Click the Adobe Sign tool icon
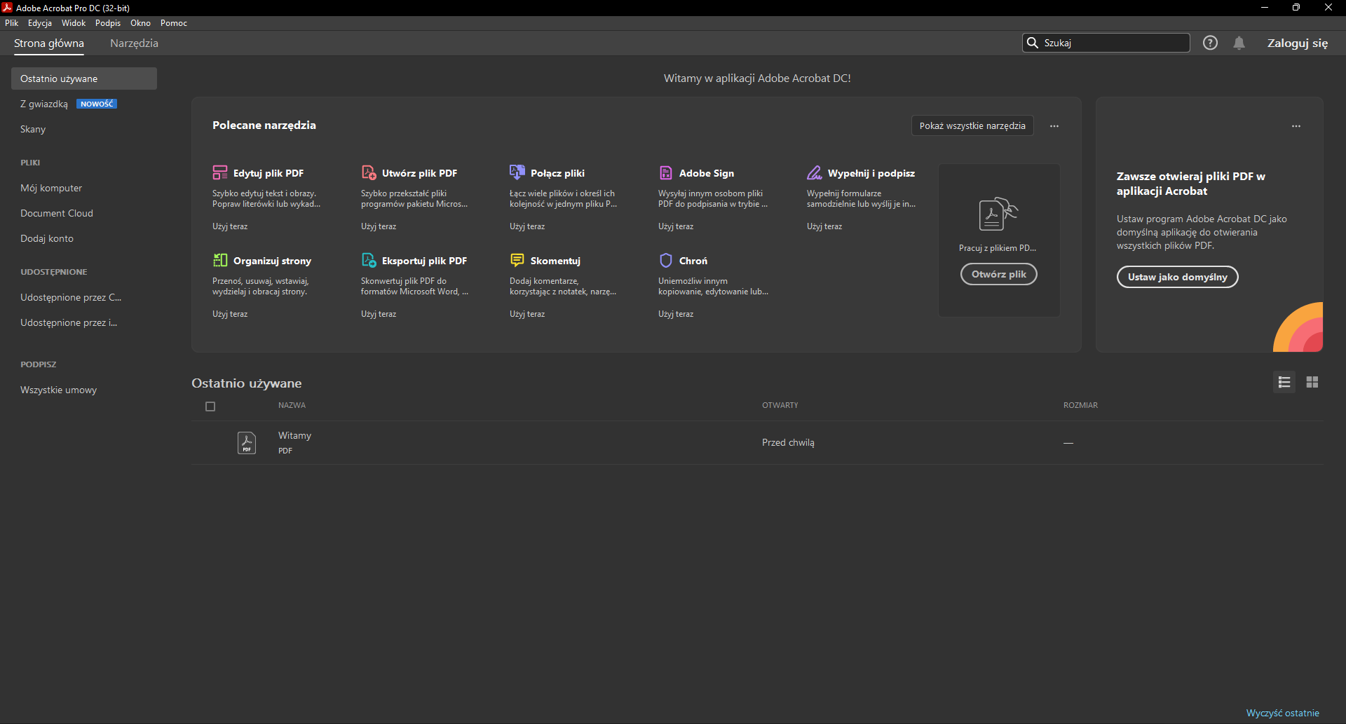Image resolution: width=1346 pixels, height=724 pixels. [x=666, y=172]
